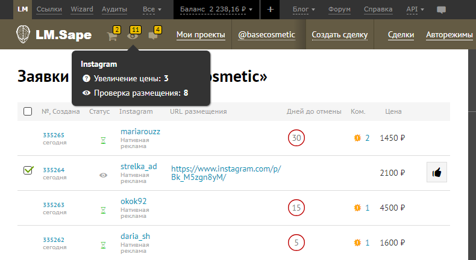The height and width of the screenshot is (260, 476).
Task: Open request number 335263
Action: [54, 205]
